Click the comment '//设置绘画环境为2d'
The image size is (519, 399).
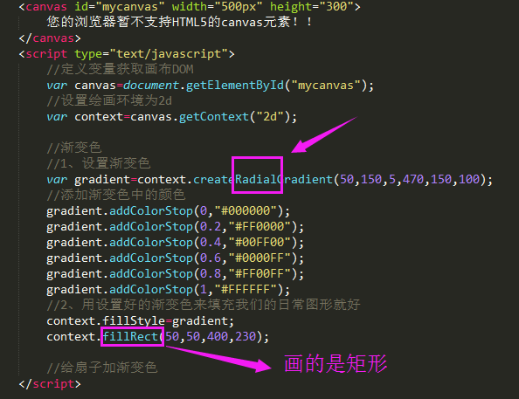click(x=109, y=100)
